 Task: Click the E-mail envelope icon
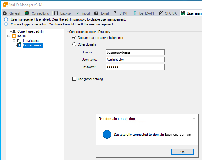[x=96, y=13]
